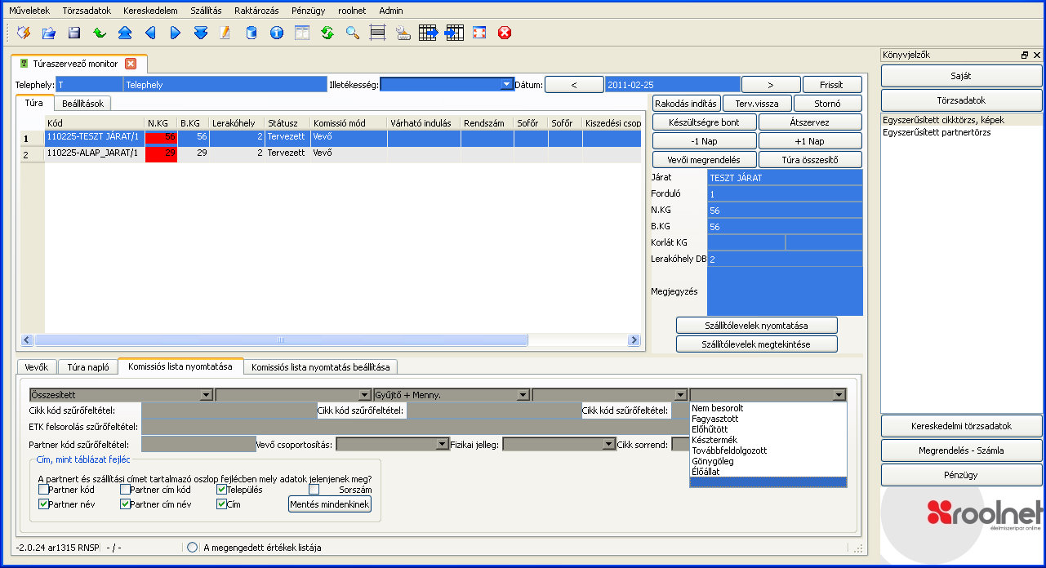The image size is (1046, 568).
Task: Select Fagyasztott from the open list
Action: tap(710, 419)
